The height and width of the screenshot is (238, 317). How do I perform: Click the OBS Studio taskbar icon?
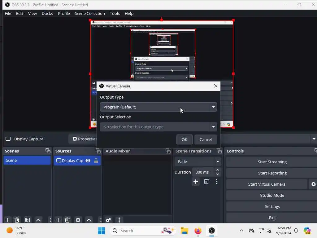pos(212,231)
